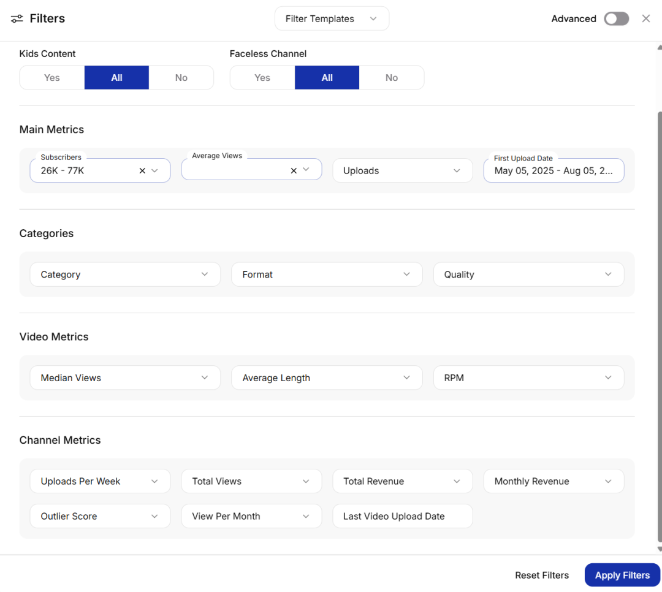Viewport: 662px width, 592px height.
Task: Click Reset Filters
Action: pos(542,575)
